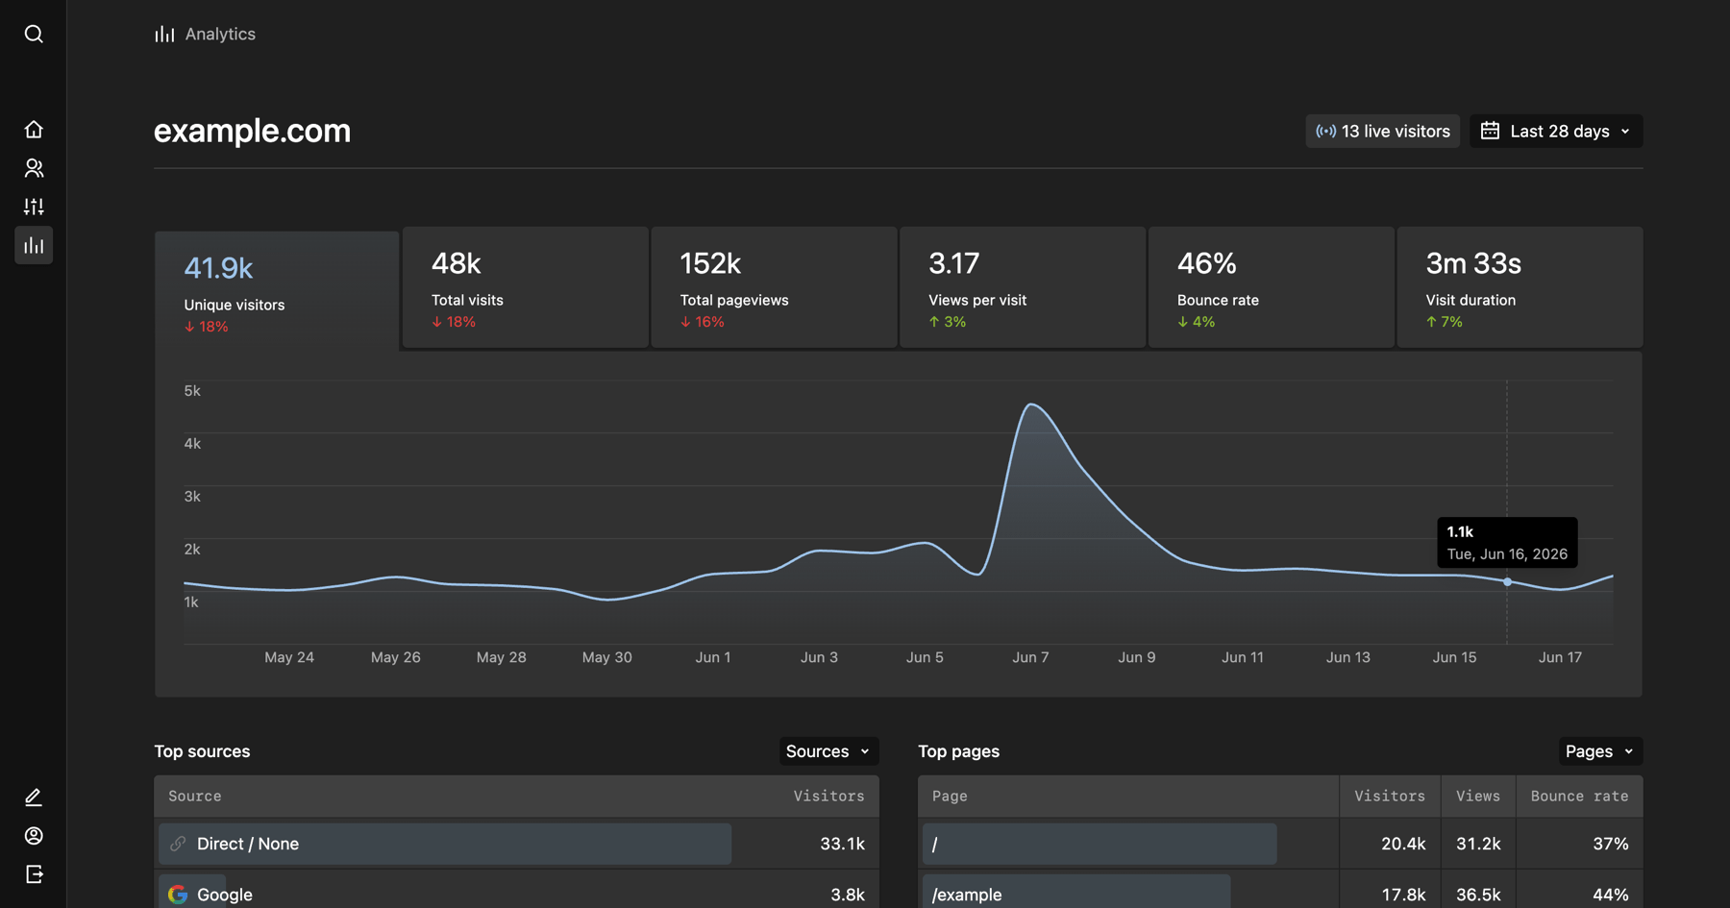This screenshot has width=1730, height=908.
Task: Select the Views per visit metric tab
Action: pyautogui.click(x=1023, y=287)
